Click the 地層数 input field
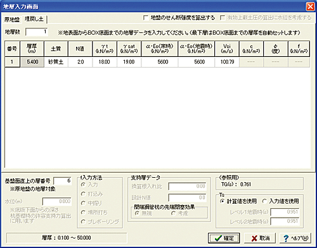The image size is (317, 248). 36,32
